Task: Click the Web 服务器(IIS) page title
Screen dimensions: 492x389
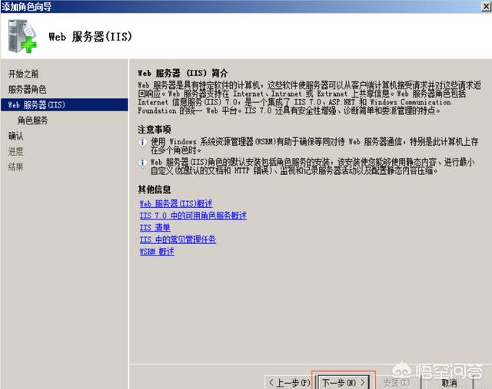Action: point(91,37)
